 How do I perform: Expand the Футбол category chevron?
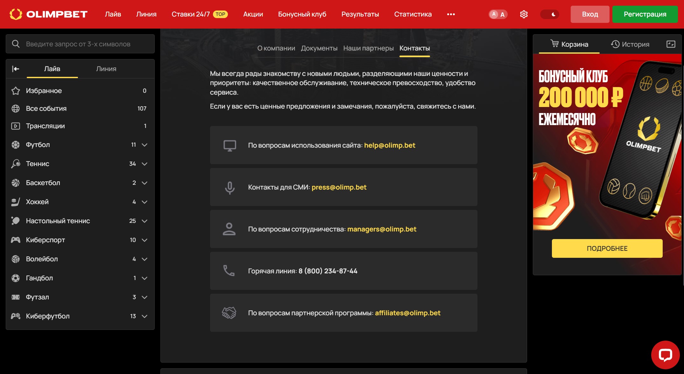click(x=145, y=145)
